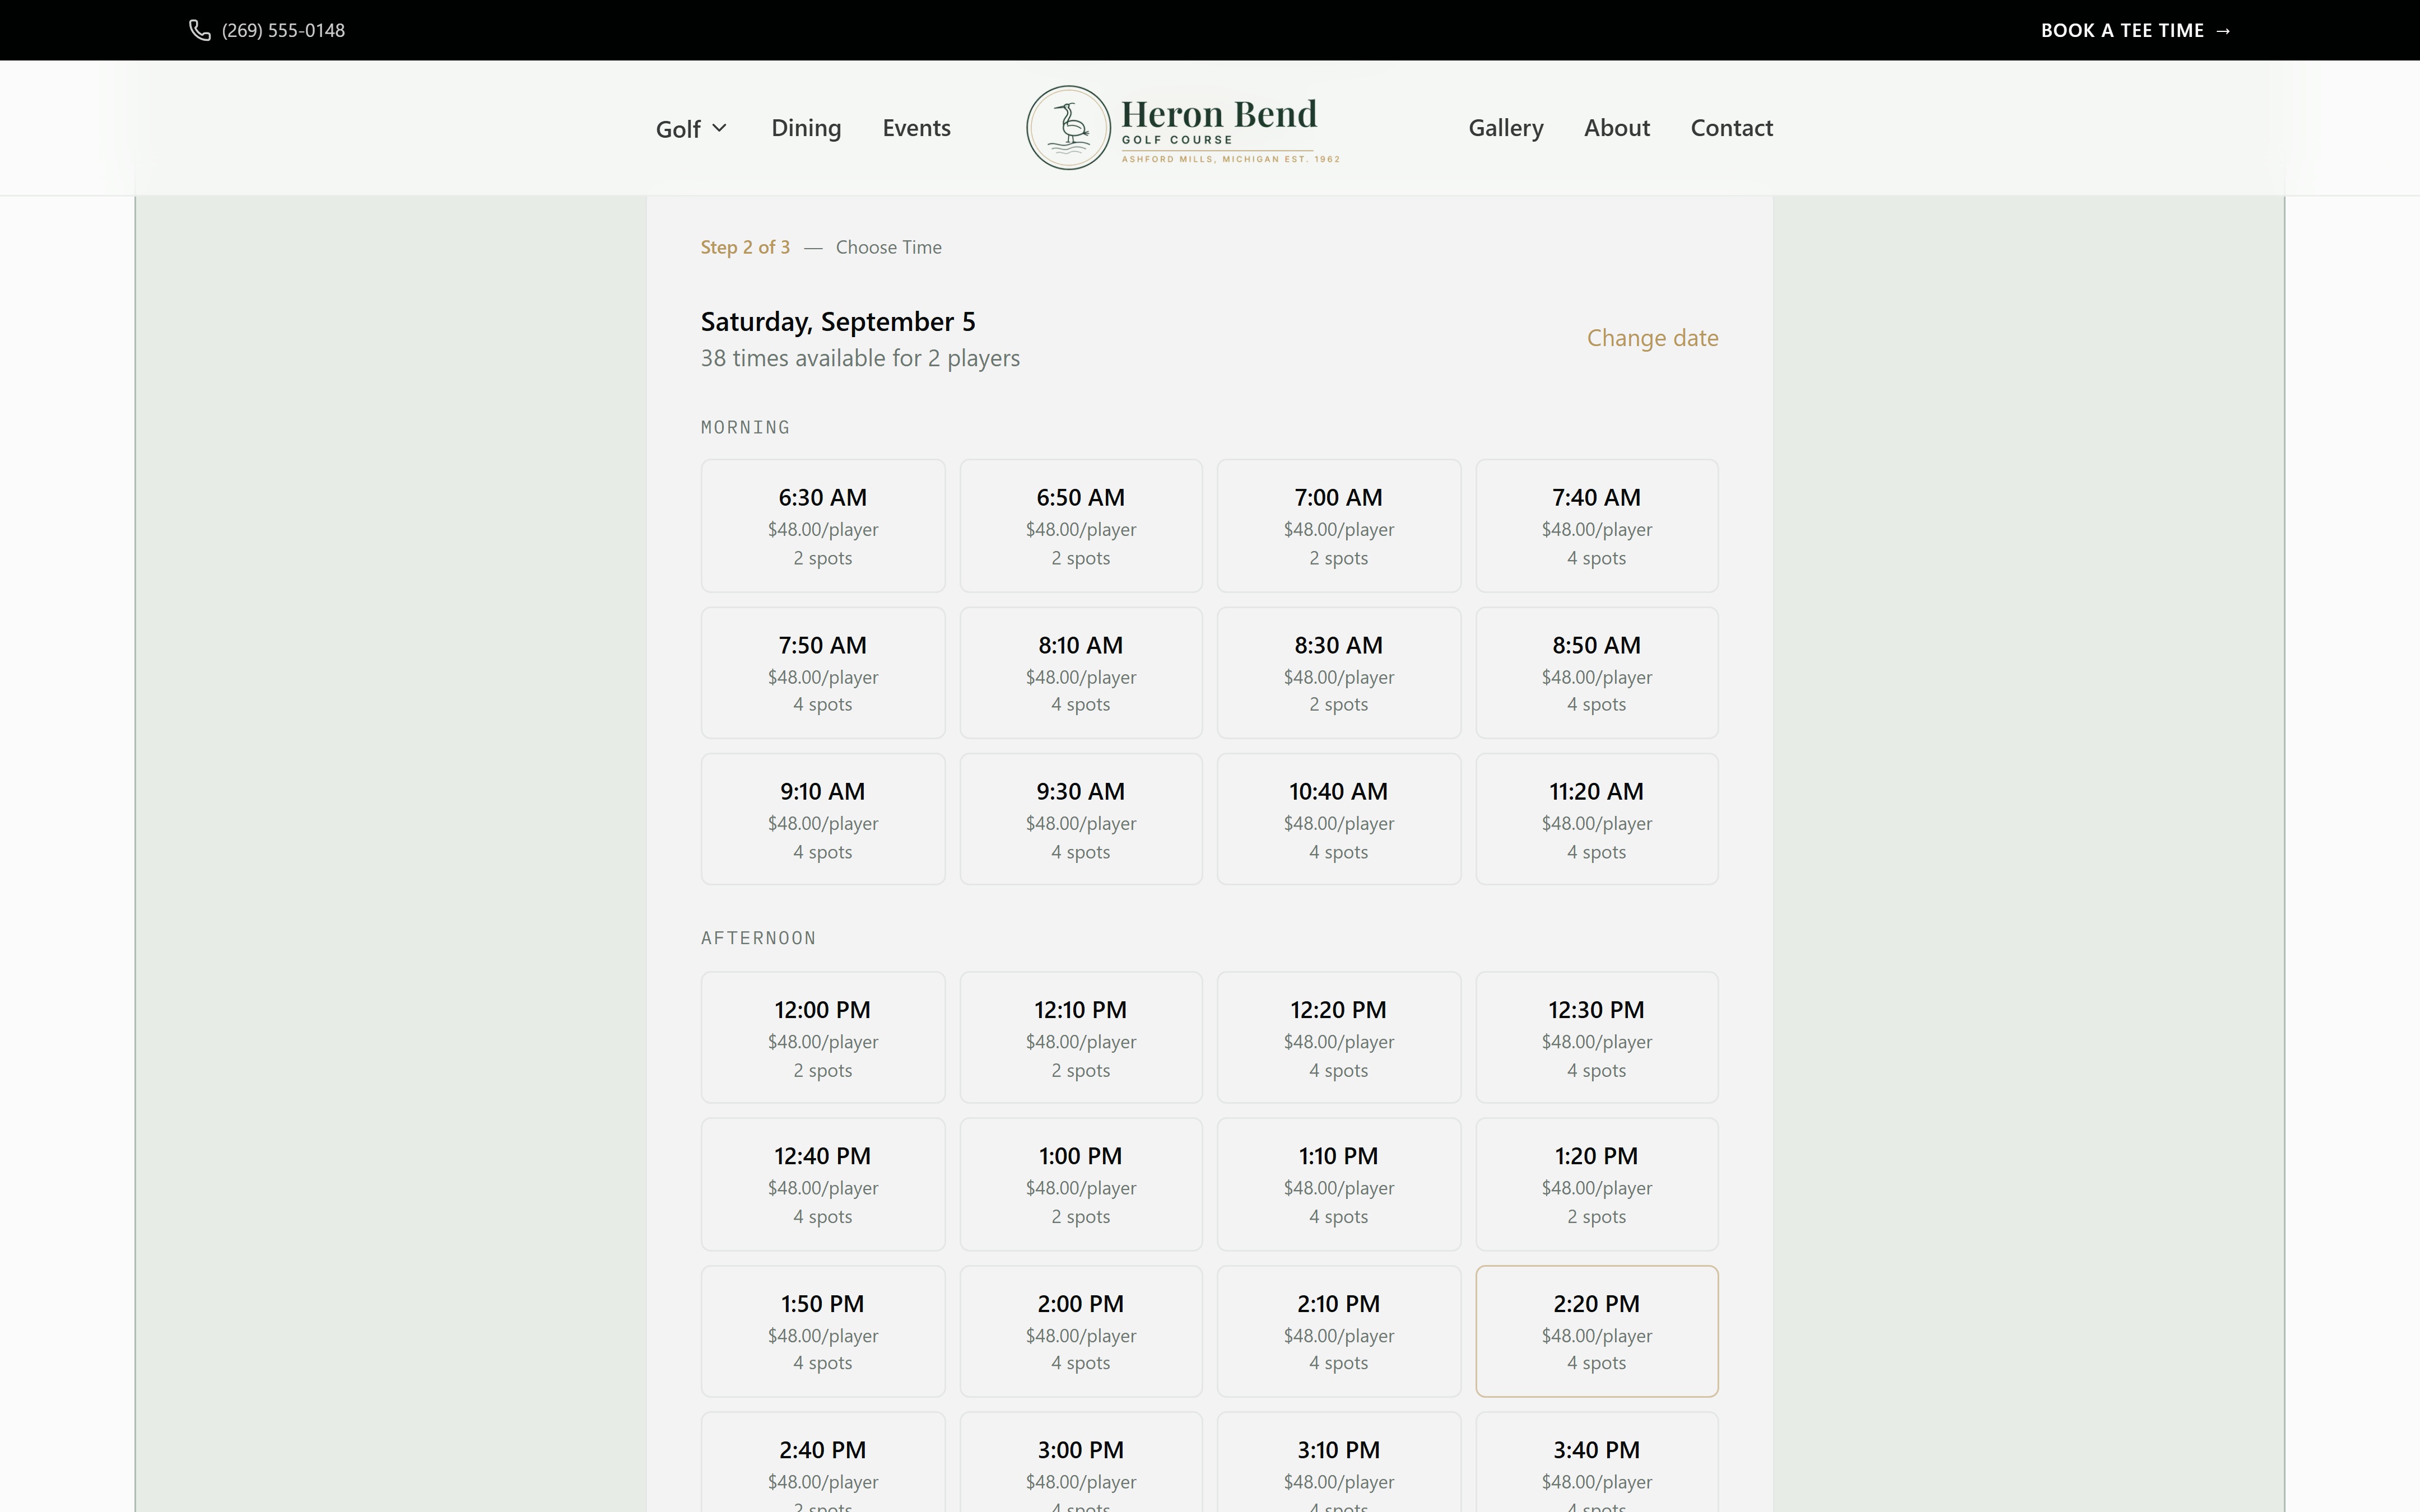Pick the 8:30 AM tee time
Viewport: 2420px width, 1512px height.
click(1339, 673)
